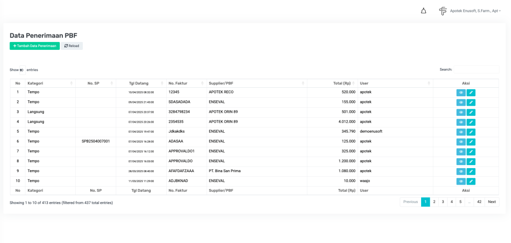View details of invoice 12345
Image resolution: width=511 pixels, height=243 pixels.
(x=461, y=92)
